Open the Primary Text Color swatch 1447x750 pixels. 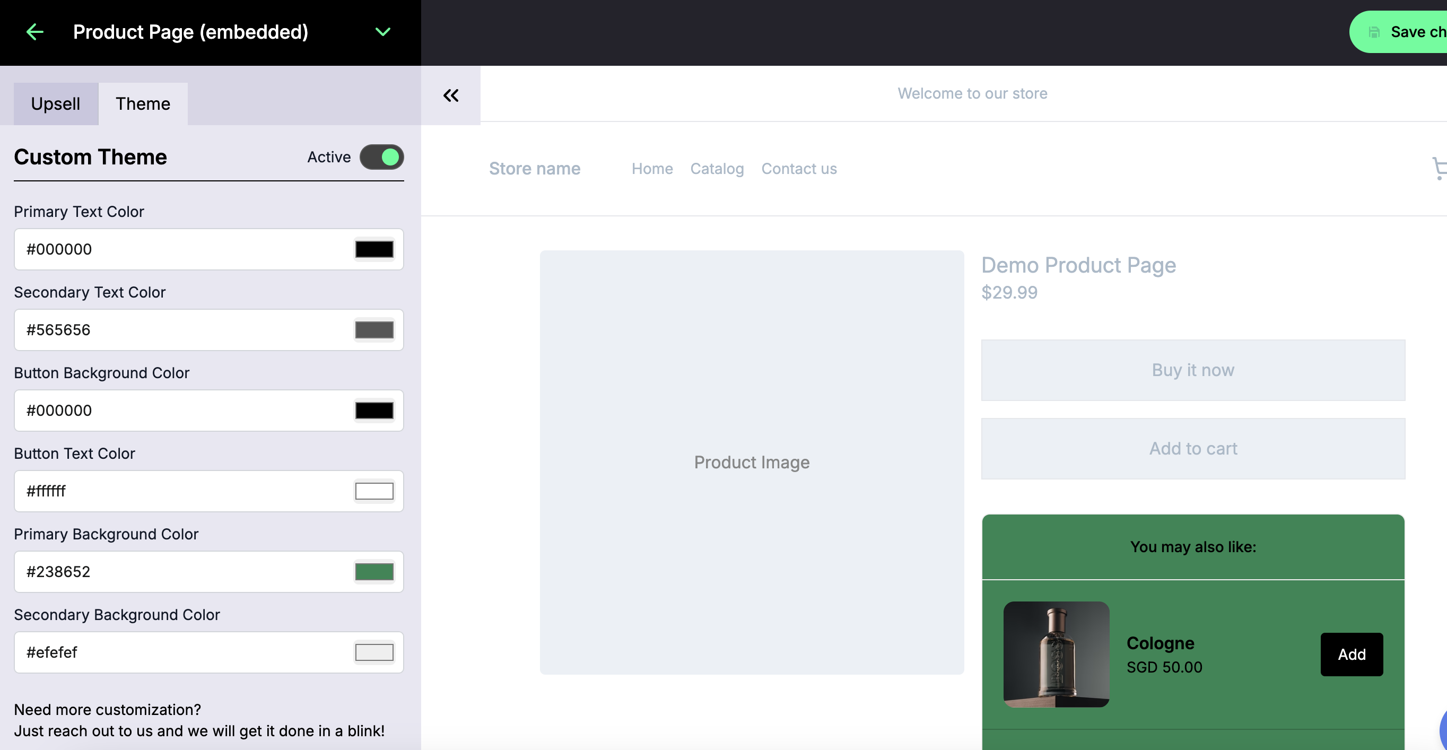click(373, 249)
